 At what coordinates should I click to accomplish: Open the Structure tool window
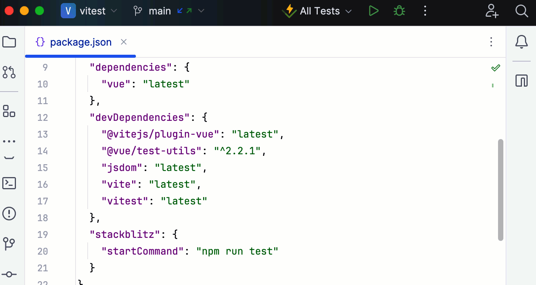tap(9, 111)
